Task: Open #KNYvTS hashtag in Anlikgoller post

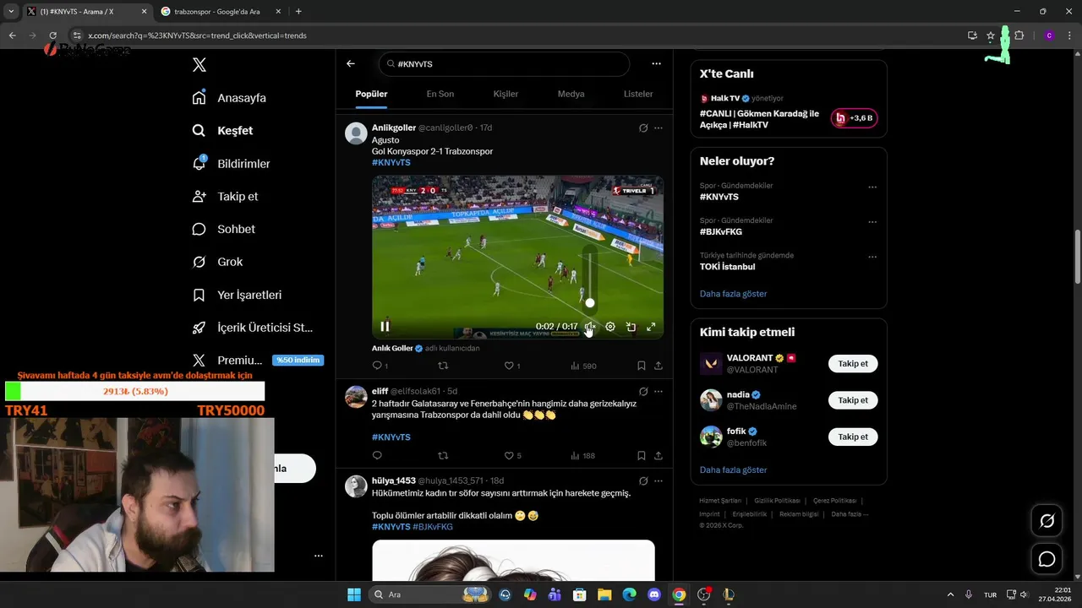Action: (x=391, y=162)
